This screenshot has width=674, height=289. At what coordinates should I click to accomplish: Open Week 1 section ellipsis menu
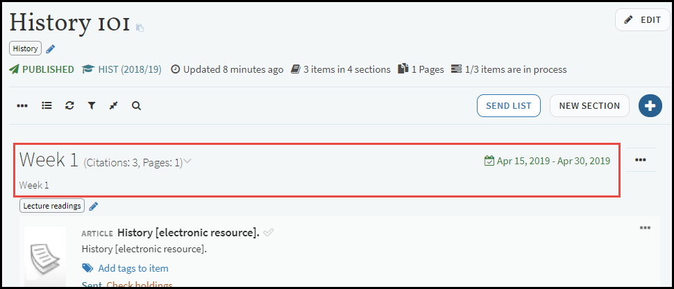pos(641,159)
